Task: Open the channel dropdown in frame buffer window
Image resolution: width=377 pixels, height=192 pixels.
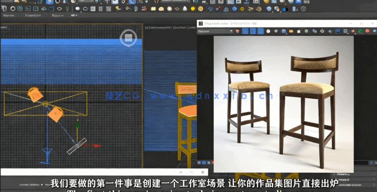Action: point(215,31)
